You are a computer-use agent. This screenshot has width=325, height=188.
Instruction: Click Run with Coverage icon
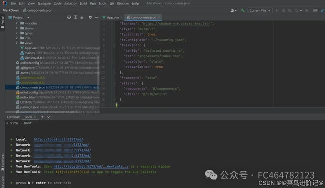click(x=290, y=10)
